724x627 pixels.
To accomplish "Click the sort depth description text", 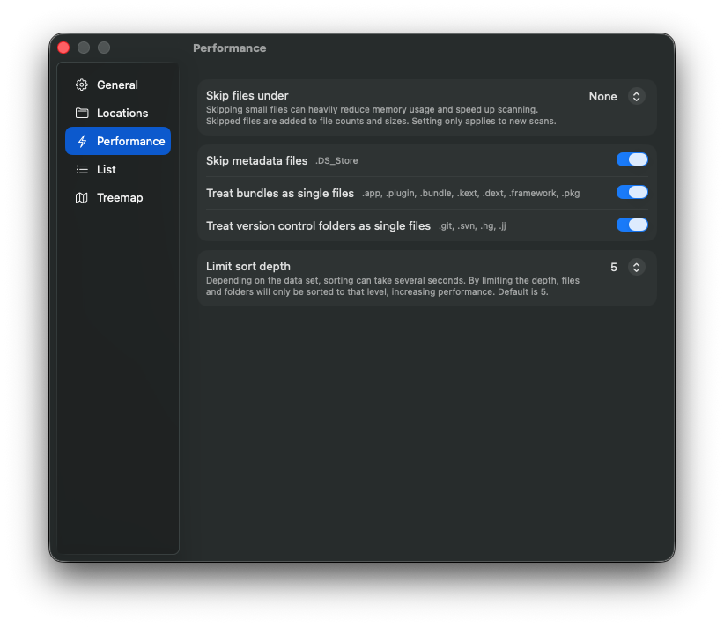I will click(393, 286).
